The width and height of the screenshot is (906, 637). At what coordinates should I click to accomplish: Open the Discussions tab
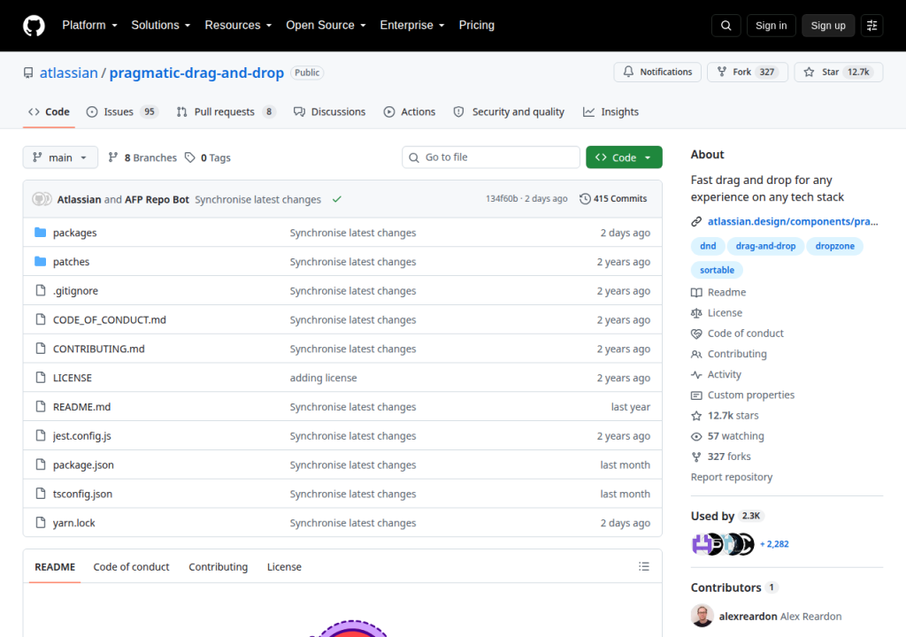coord(329,111)
